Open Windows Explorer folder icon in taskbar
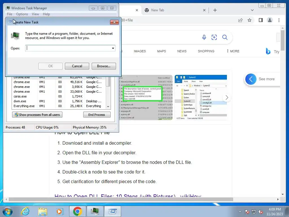This screenshot has height=217, width=289. (x=43, y=211)
